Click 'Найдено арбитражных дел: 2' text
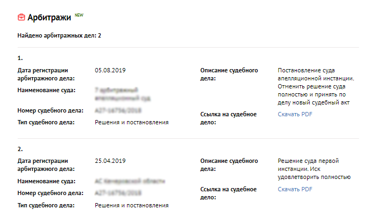The image size is (366, 217). point(59,35)
